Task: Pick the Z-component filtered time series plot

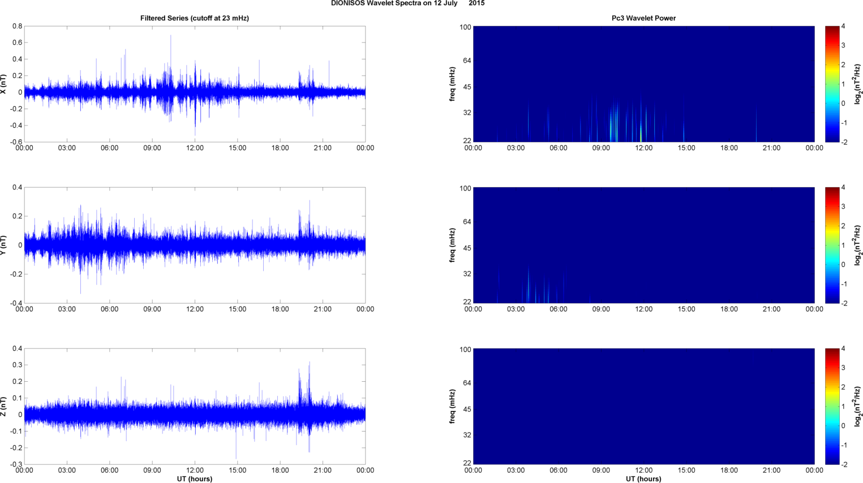Action: pos(195,407)
